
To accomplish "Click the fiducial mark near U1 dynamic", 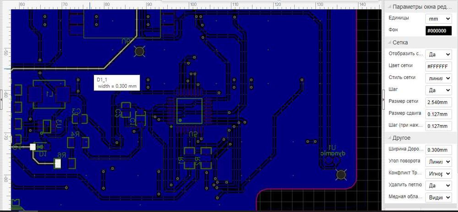I will click(x=341, y=175).
